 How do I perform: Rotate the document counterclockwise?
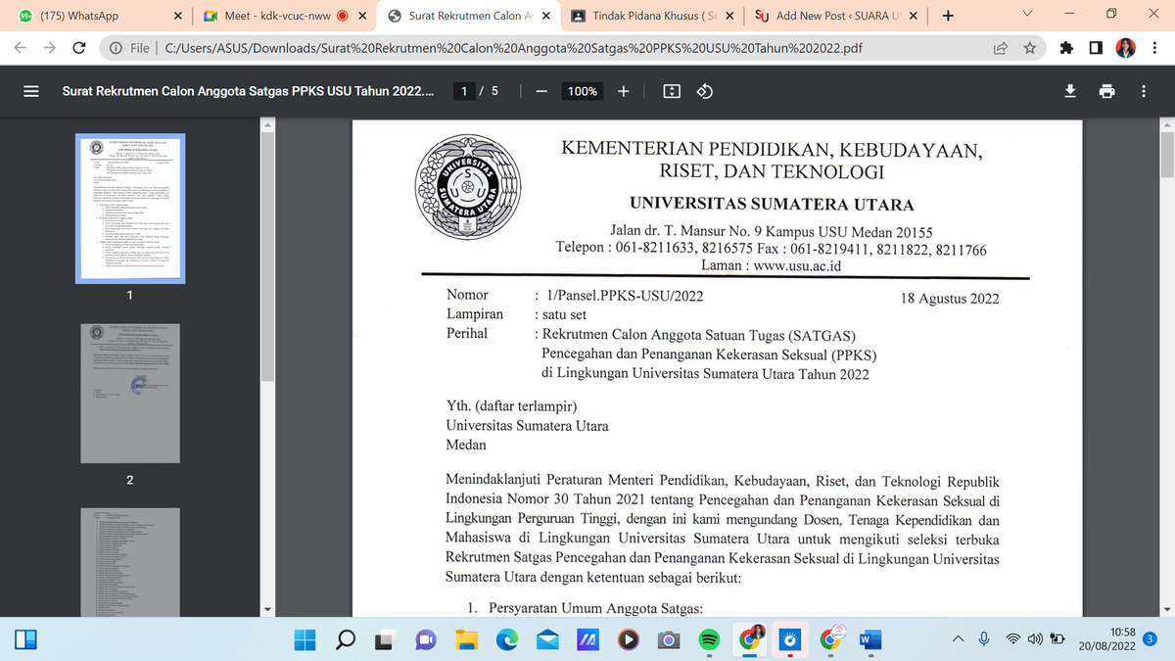(x=704, y=91)
